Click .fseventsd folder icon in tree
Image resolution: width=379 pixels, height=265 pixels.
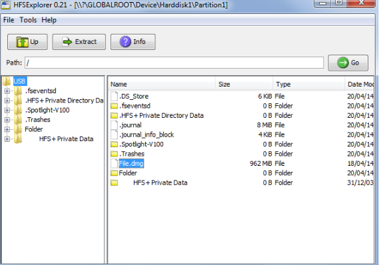point(18,91)
